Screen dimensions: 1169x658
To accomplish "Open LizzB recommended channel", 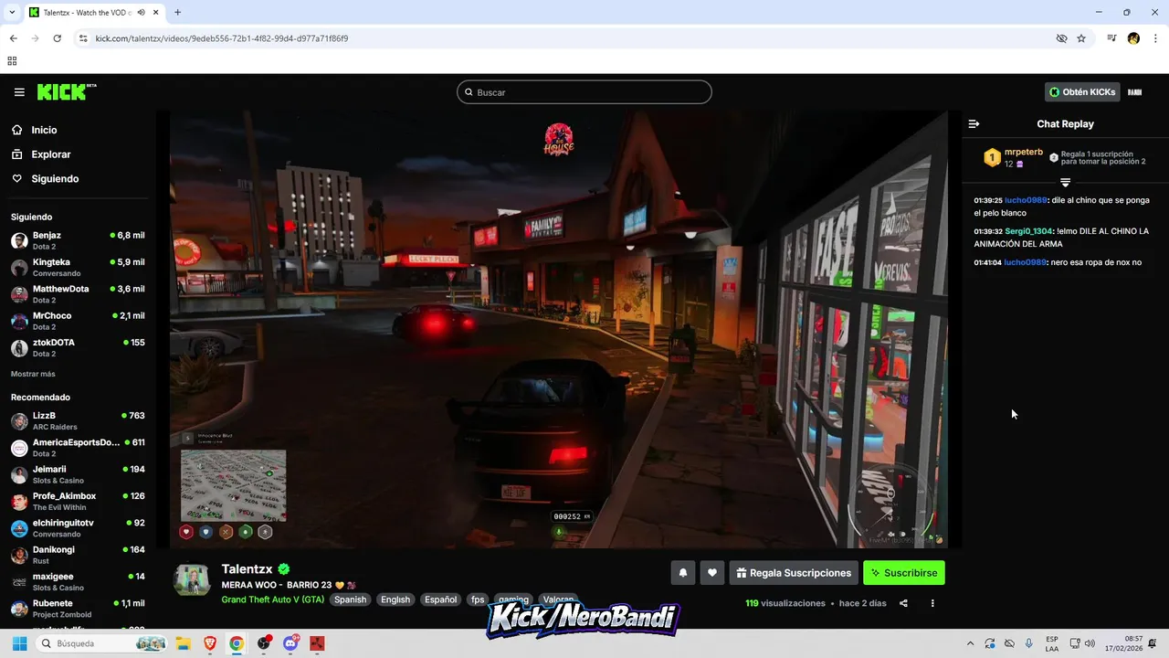I will [78, 420].
